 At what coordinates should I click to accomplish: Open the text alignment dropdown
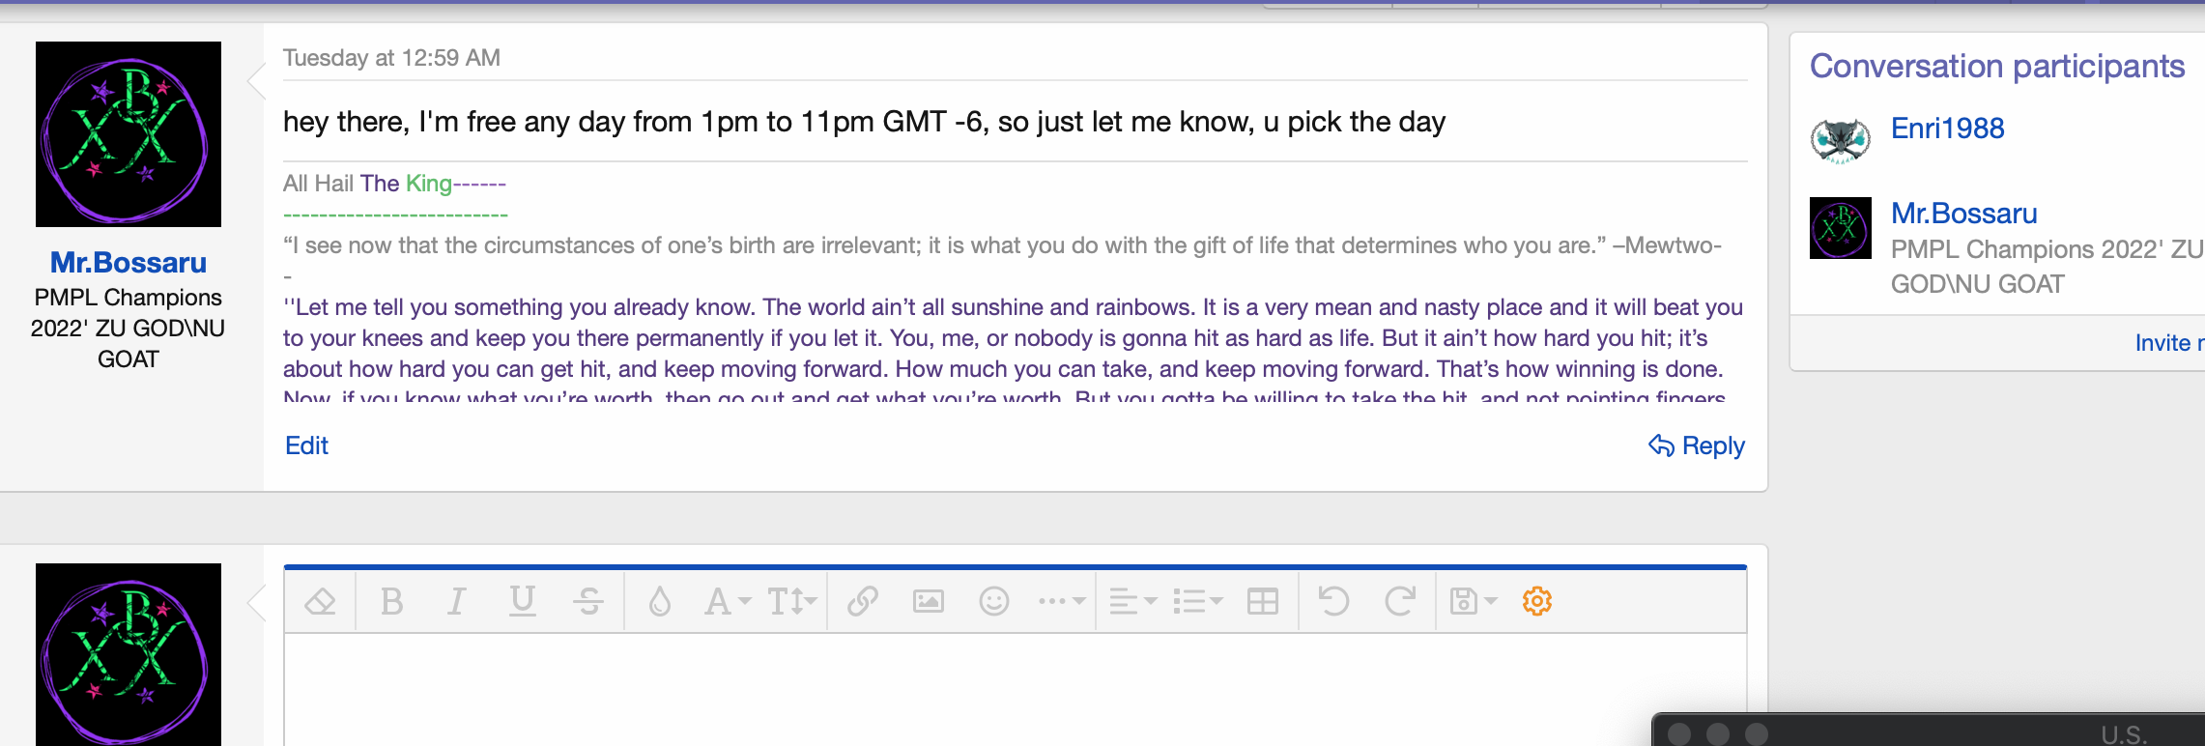[x=1132, y=602]
